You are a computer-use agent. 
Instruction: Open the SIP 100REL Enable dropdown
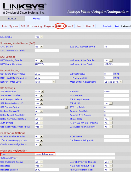(x=39, y=95)
